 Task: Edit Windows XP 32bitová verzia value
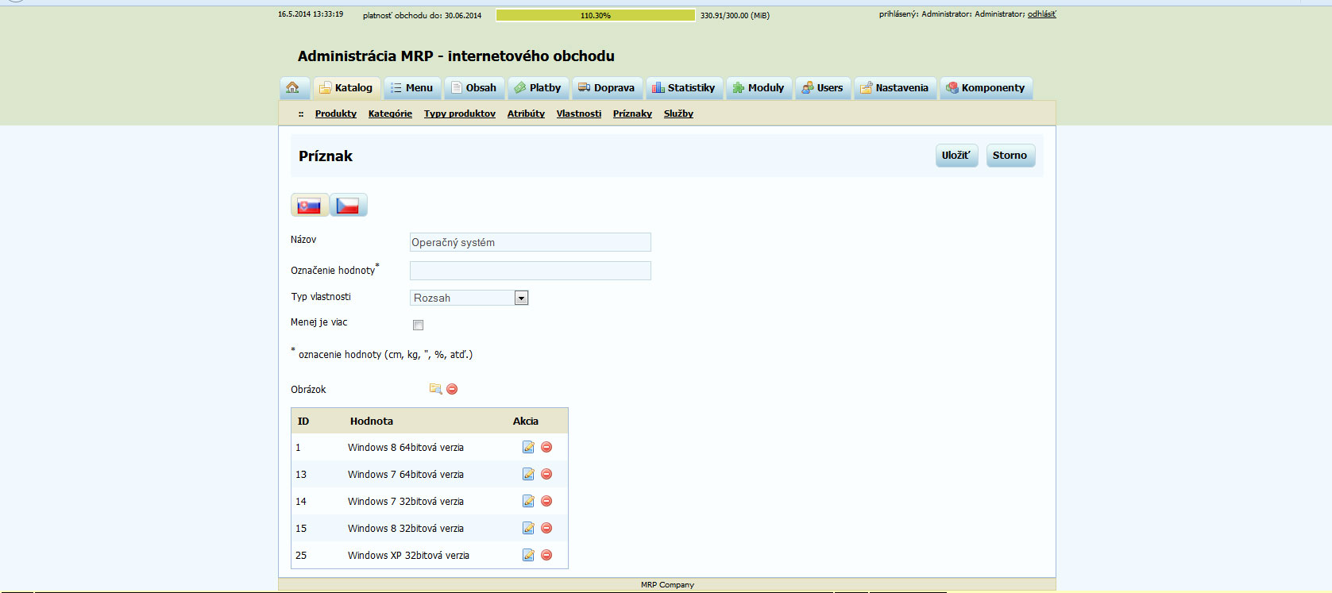click(x=528, y=555)
